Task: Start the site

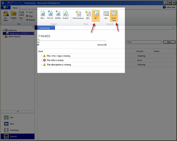Action: point(30,12)
